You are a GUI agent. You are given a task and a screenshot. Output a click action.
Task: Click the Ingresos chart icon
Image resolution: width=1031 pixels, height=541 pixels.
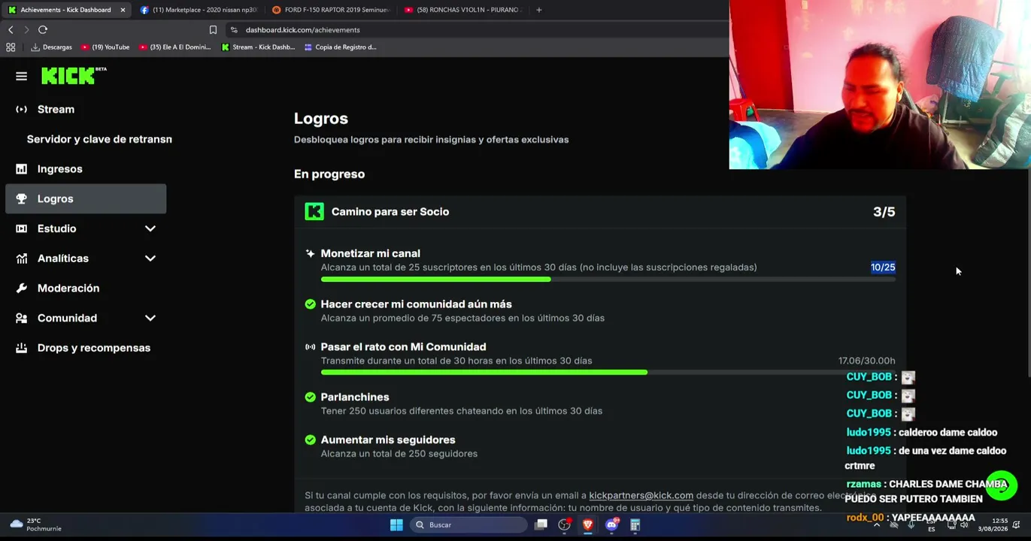(x=21, y=169)
